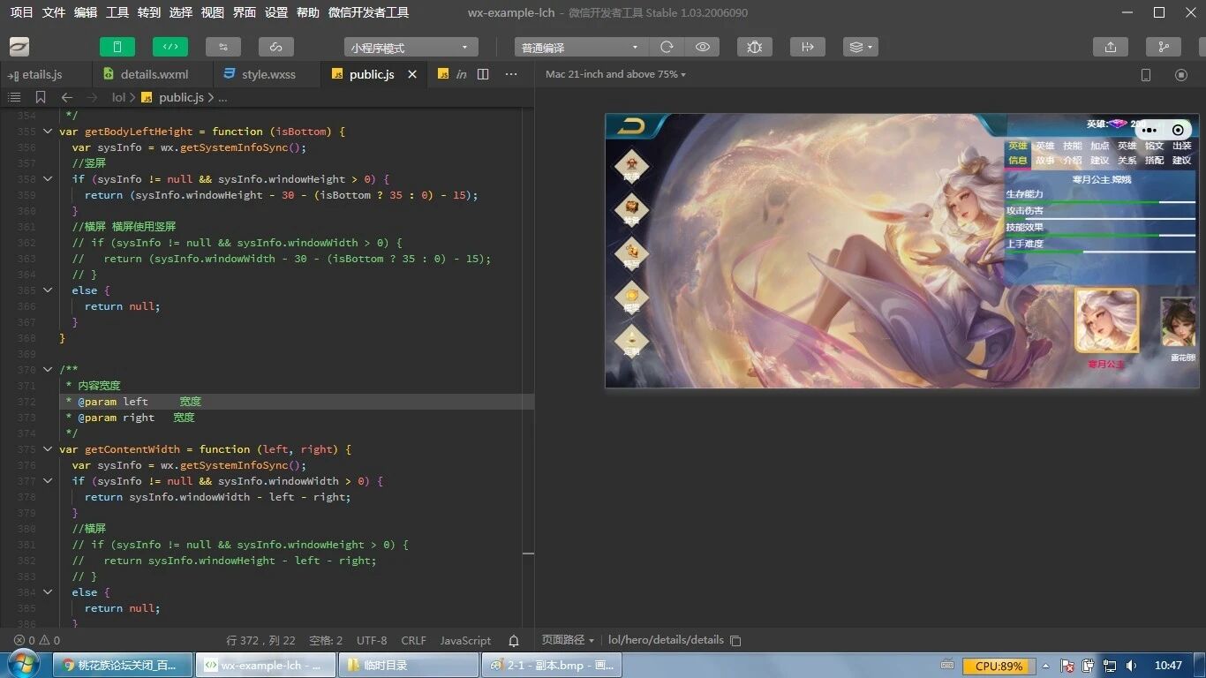The image size is (1206, 678).
Task: Close the public.js tab
Action: (412, 74)
